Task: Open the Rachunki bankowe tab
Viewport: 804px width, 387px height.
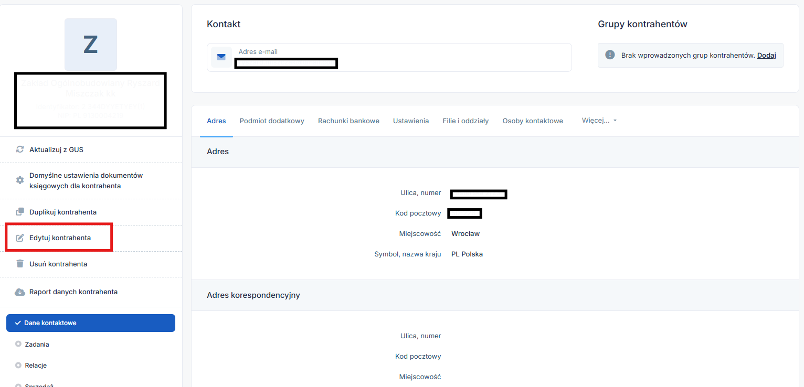Action: point(348,121)
